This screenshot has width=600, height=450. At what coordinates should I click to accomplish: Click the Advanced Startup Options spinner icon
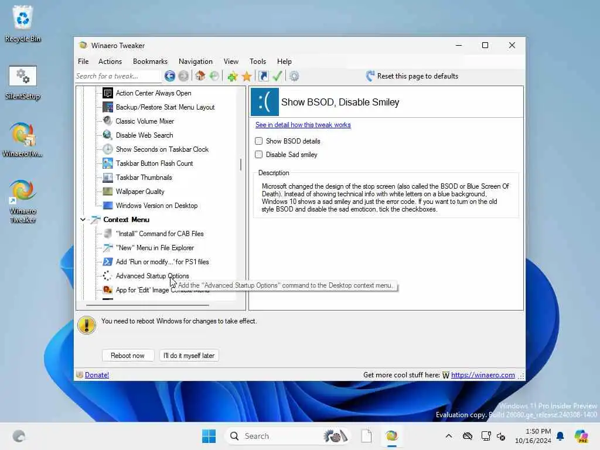point(108,276)
